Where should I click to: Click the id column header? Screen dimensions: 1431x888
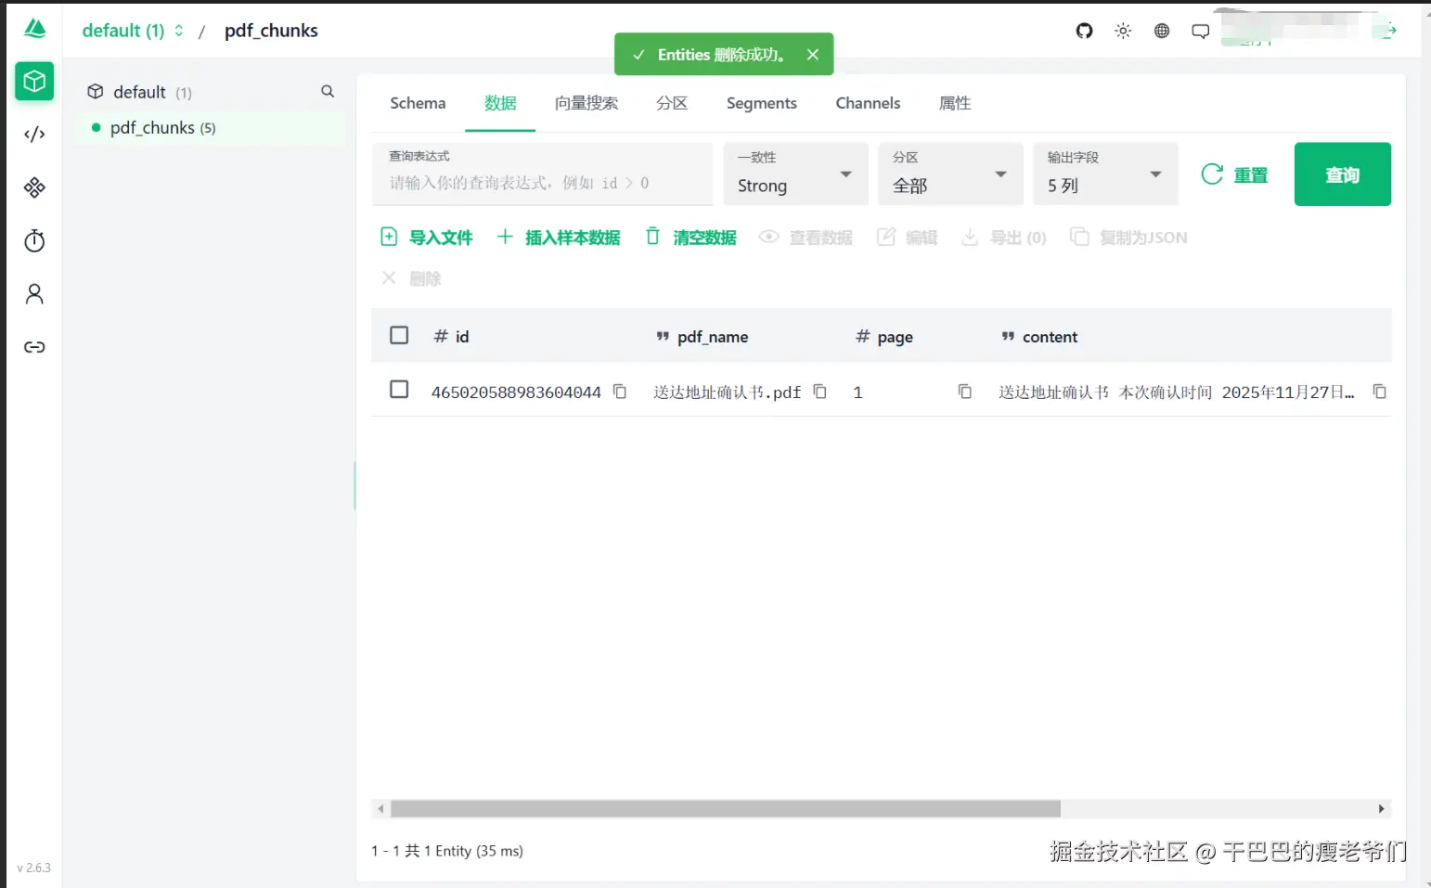[452, 337]
